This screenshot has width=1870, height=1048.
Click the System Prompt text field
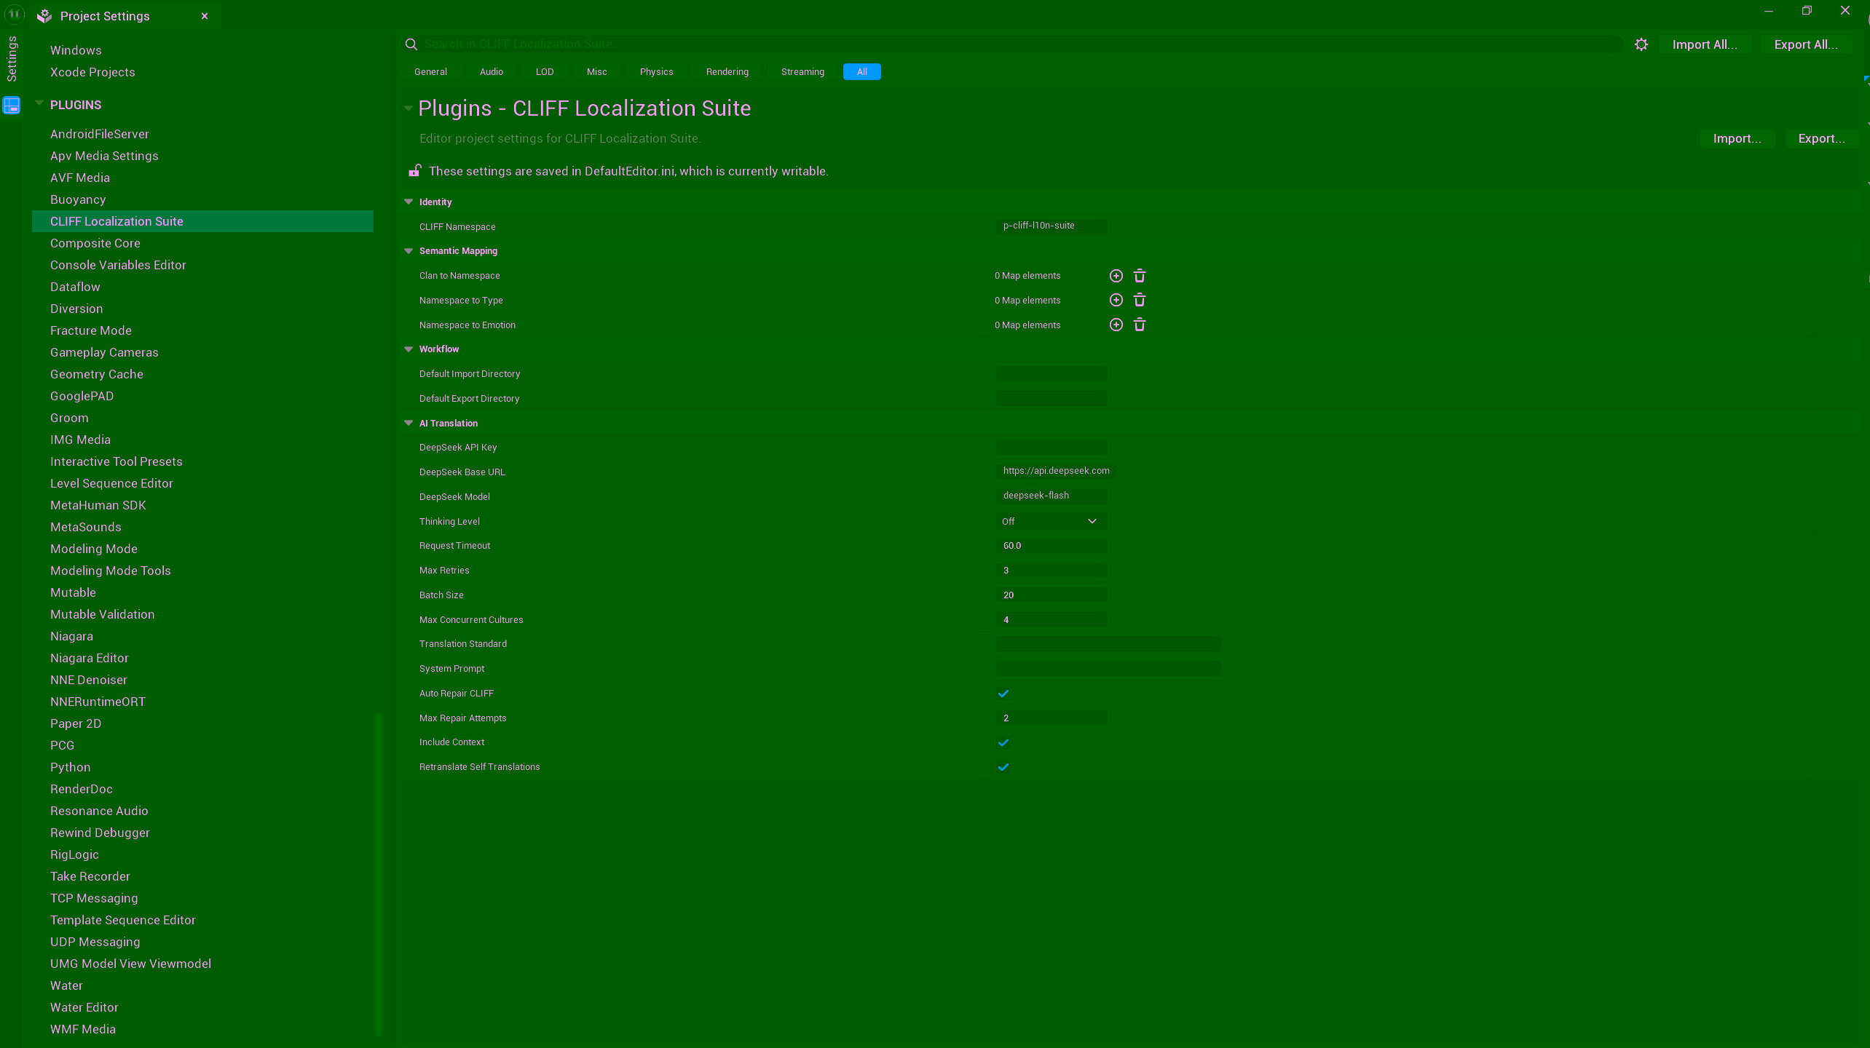(1108, 669)
